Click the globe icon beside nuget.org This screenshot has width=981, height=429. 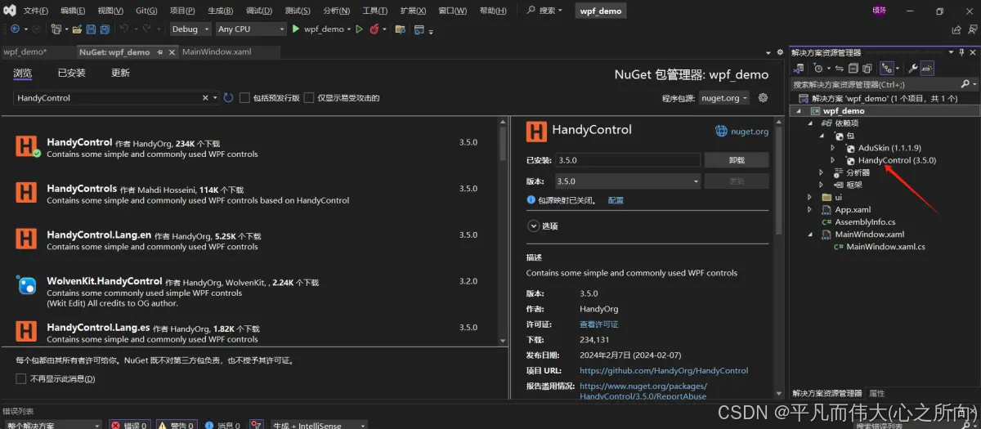click(720, 131)
